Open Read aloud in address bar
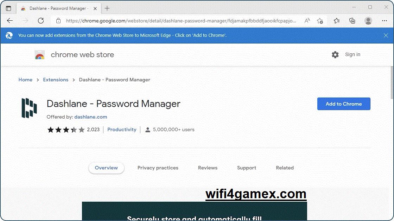 (x=307, y=21)
